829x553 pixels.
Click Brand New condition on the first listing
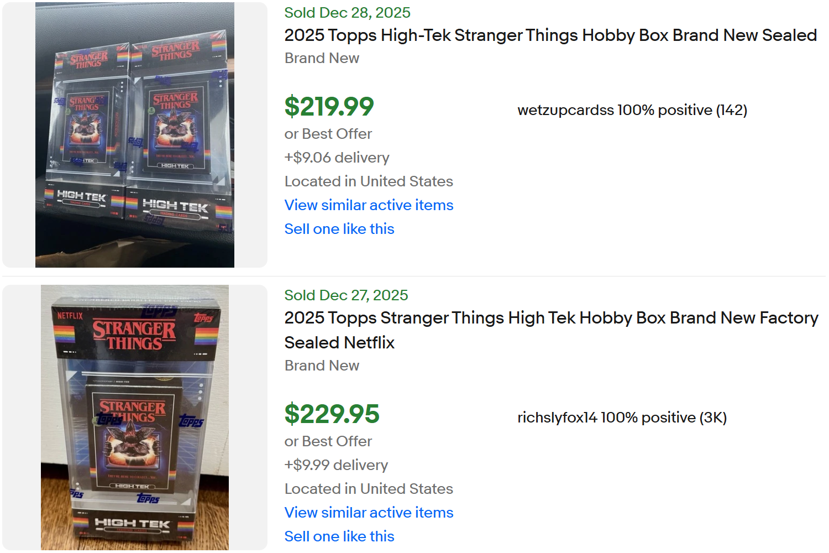[322, 58]
